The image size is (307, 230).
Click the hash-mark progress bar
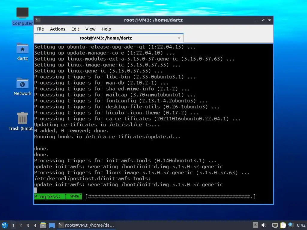(x=171, y=196)
